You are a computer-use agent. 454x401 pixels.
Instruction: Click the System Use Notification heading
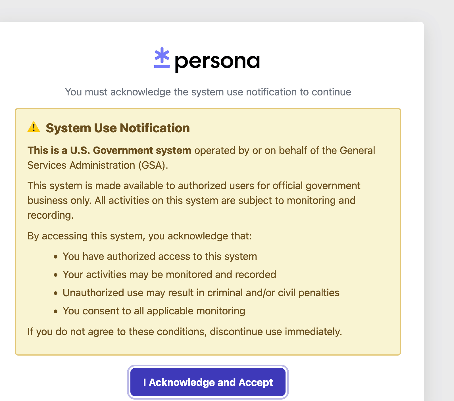click(118, 128)
